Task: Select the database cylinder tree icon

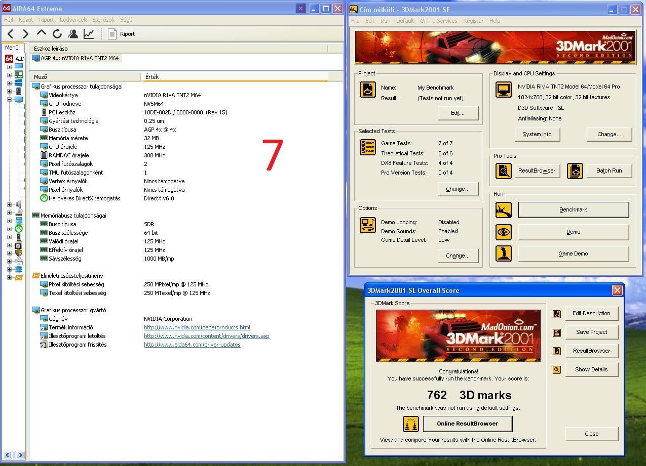Action: coord(19,269)
